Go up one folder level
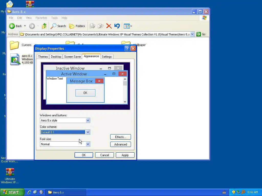The height and width of the screenshot is (196, 262). [x=44, y=26]
